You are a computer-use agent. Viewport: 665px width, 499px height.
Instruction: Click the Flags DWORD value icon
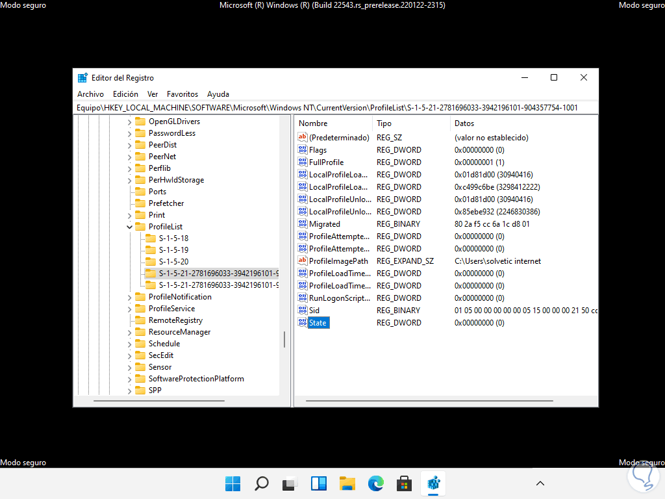click(303, 150)
